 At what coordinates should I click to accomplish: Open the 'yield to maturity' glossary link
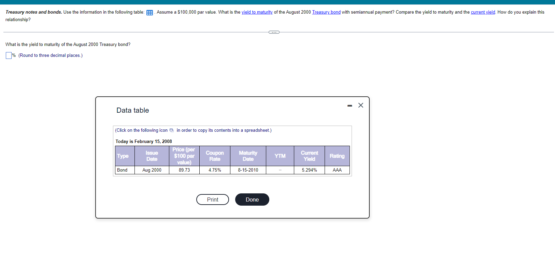[257, 12]
